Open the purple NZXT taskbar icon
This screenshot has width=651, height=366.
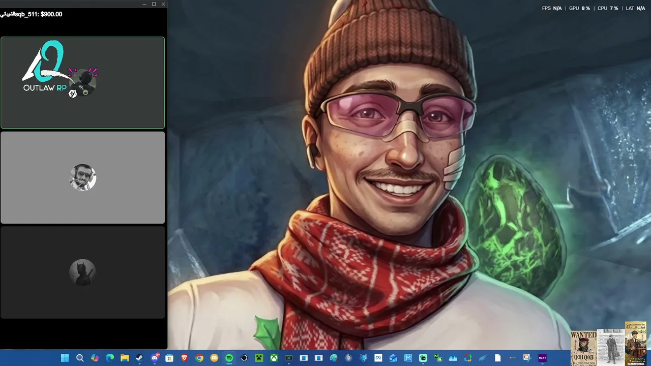tap(542, 358)
